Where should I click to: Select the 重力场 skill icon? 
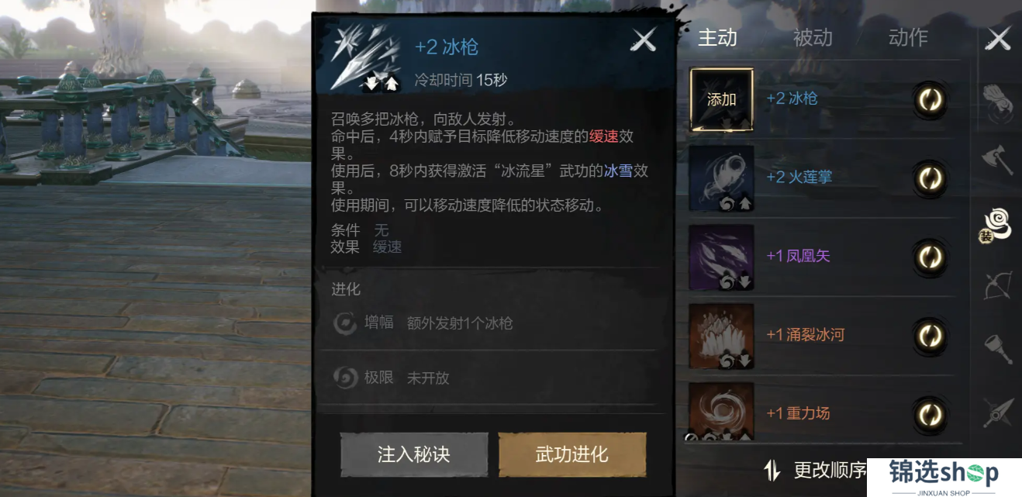click(x=721, y=412)
